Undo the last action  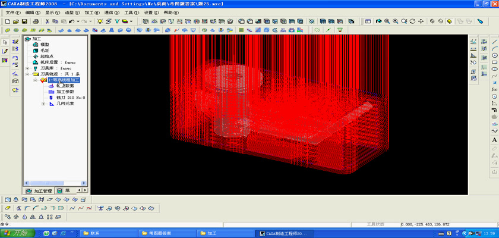pyautogui.click(x=72, y=21)
